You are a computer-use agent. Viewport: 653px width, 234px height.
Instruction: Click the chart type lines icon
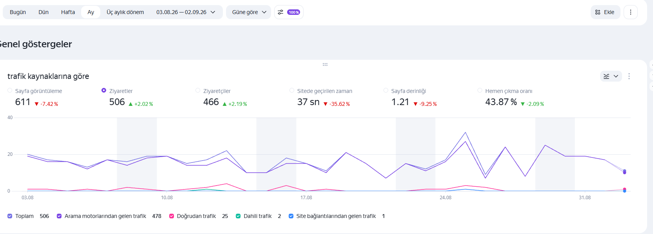pos(606,76)
